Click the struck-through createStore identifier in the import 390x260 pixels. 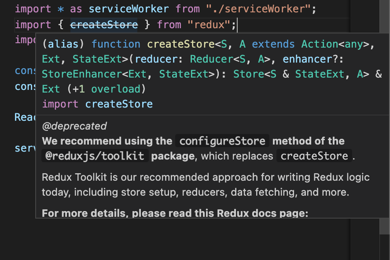point(104,25)
